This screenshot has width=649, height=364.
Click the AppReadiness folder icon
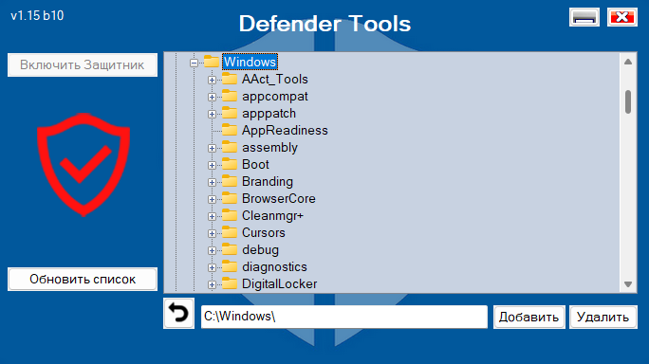230,130
